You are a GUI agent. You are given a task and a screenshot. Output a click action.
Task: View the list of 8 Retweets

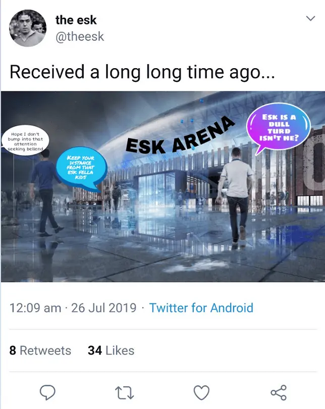tap(40, 350)
